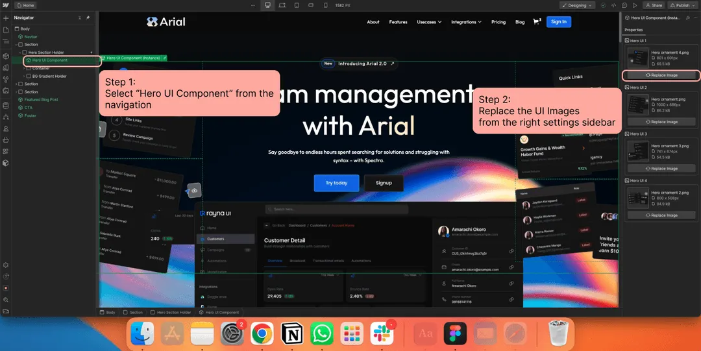The height and width of the screenshot is (351, 701).
Task: Select Featured Blog Post in Navigator
Action: 41,100
